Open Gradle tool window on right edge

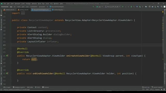tap(165, 12)
